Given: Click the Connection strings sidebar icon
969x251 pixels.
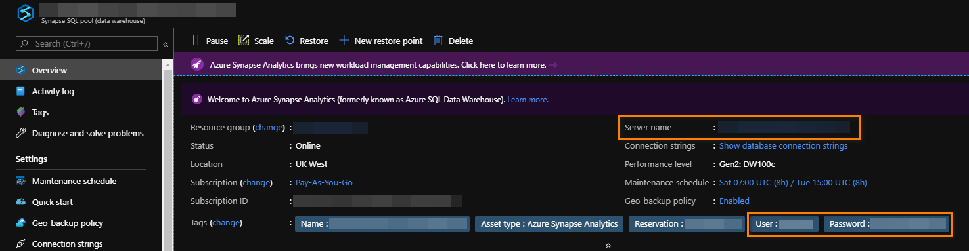Looking at the screenshot, I should click(20, 244).
